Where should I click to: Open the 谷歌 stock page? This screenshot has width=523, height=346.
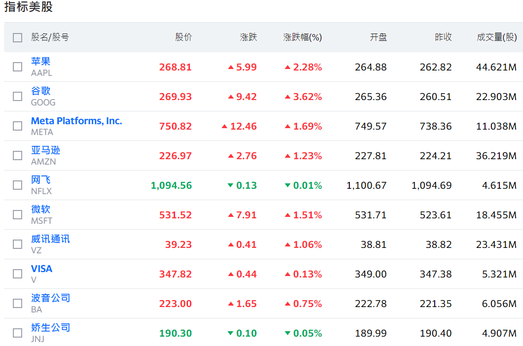pos(41,91)
